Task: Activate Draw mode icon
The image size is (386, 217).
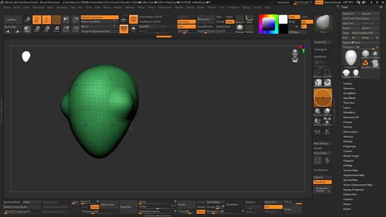Action: pos(46,20)
